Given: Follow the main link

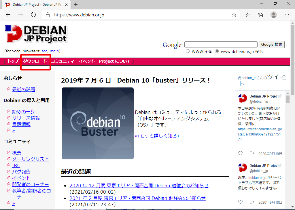Looking at the screenshot, I should [54, 51].
